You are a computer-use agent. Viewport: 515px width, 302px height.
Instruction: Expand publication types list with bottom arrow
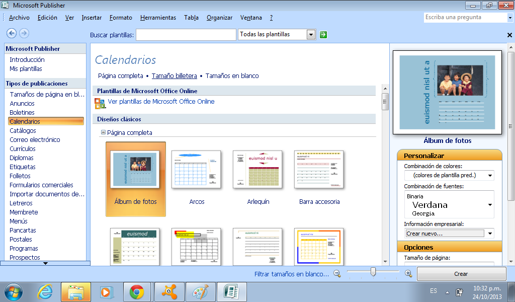click(45, 263)
